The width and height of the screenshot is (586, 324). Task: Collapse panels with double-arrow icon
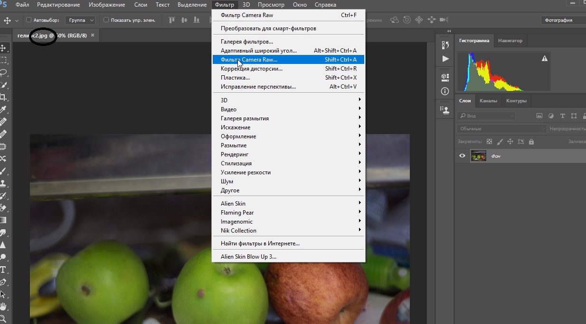coord(449,31)
